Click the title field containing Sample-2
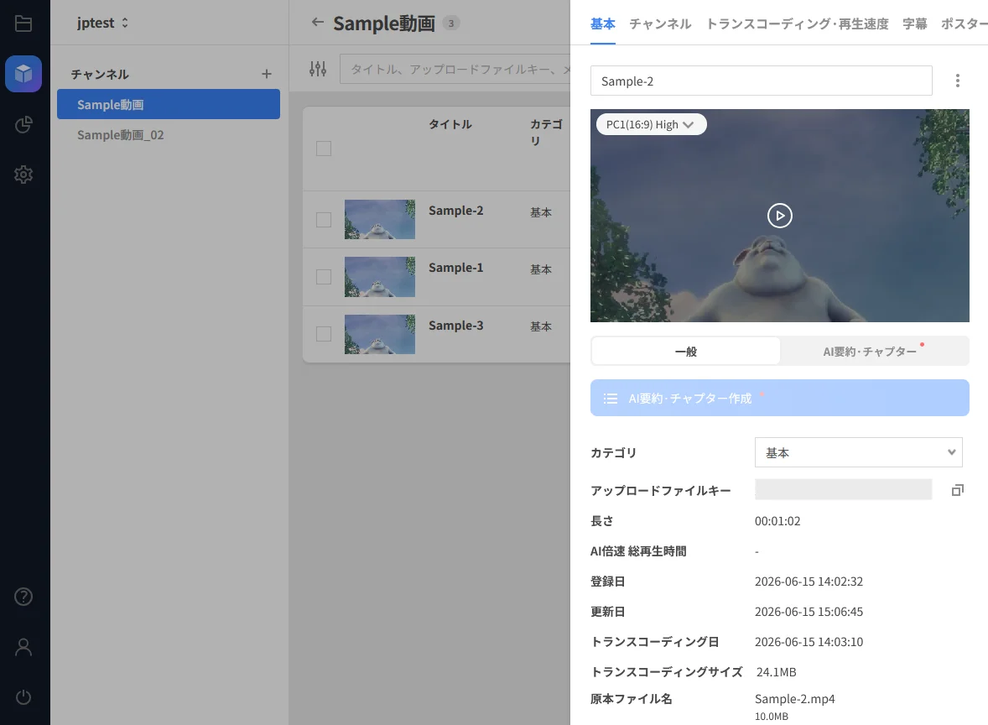 tap(761, 81)
